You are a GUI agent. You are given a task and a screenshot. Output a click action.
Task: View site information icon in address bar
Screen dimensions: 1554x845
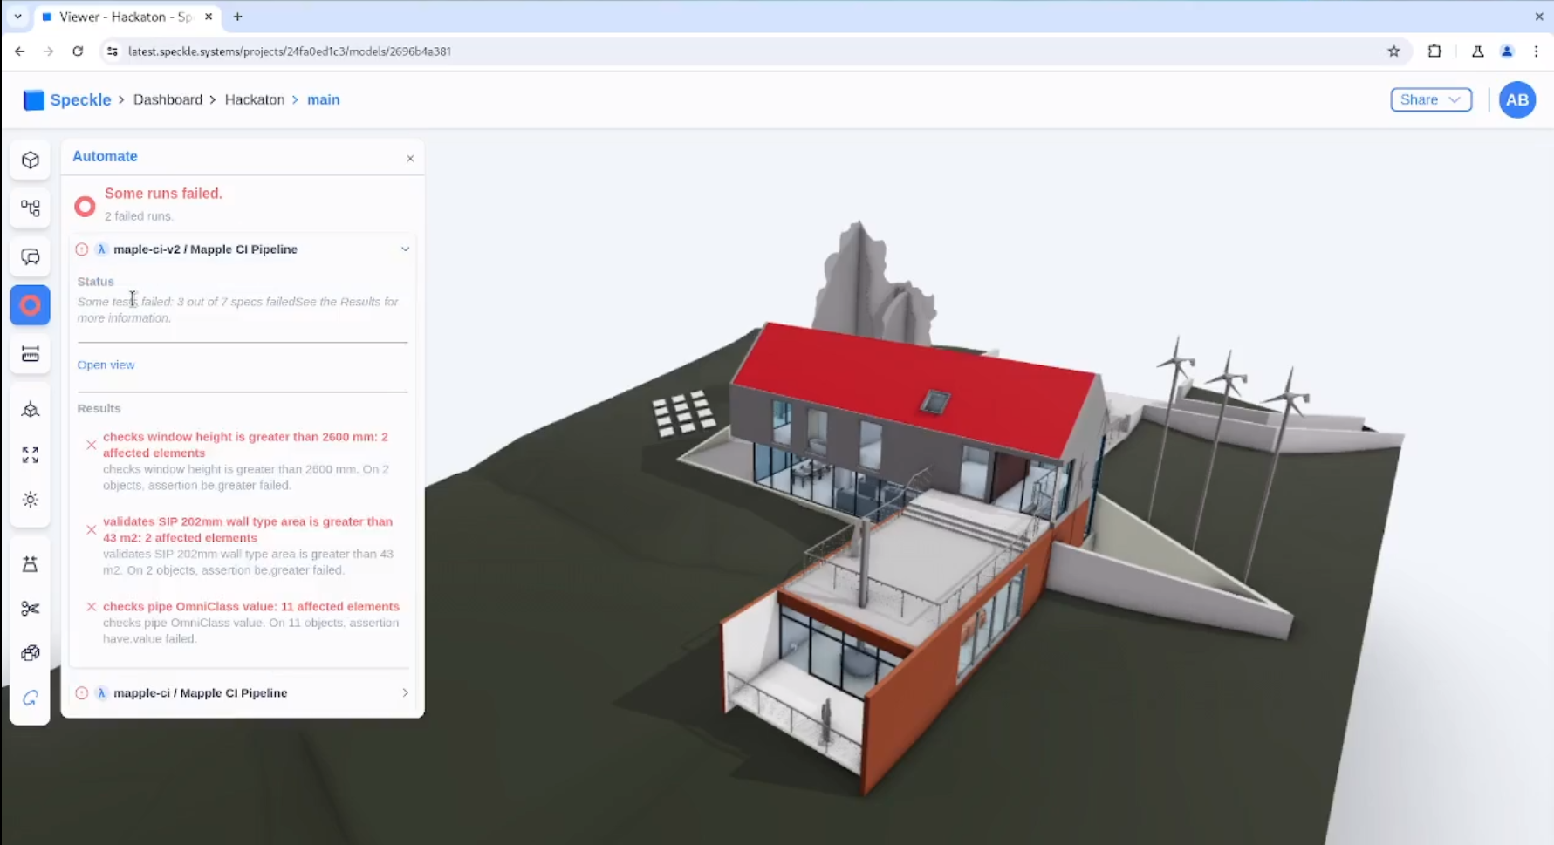coord(113,51)
